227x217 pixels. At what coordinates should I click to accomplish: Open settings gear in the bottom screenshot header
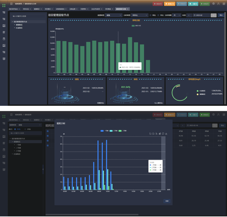point(214,114)
